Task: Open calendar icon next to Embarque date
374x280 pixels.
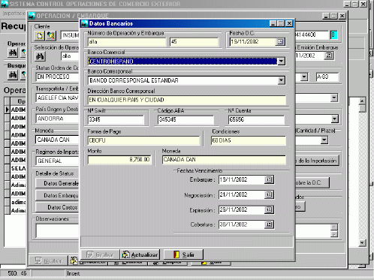Action: (269, 179)
